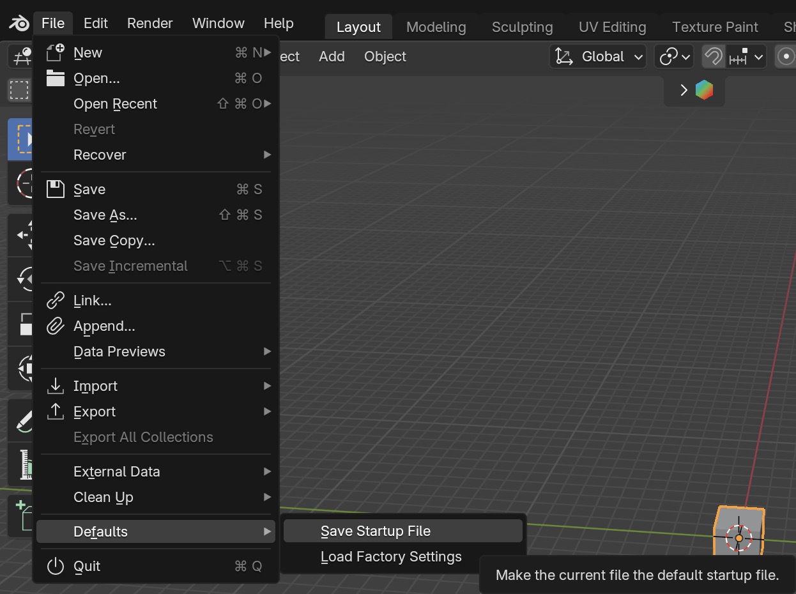Choose Link... from the File menu
The width and height of the screenshot is (796, 594).
click(156, 301)
